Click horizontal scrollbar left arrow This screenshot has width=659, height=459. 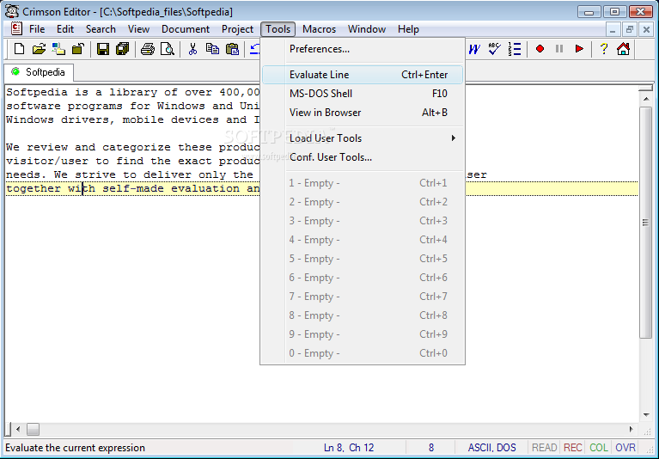(18, 429)
